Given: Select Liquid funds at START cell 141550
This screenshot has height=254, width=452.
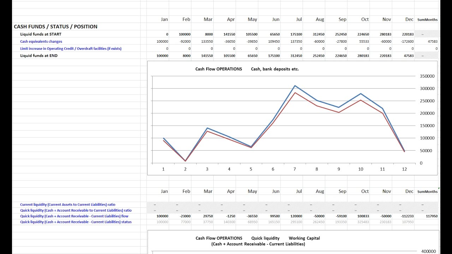Looking at the screenshot, I should coord(229,35).
